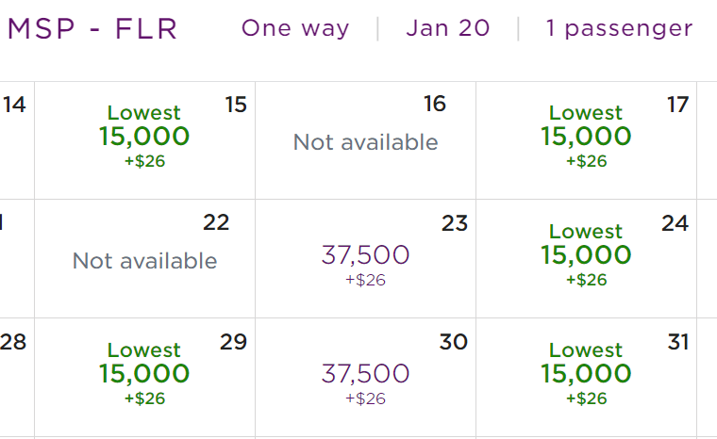
Task: Click the partially visible January 28 cell
Action: coord(15,374)
